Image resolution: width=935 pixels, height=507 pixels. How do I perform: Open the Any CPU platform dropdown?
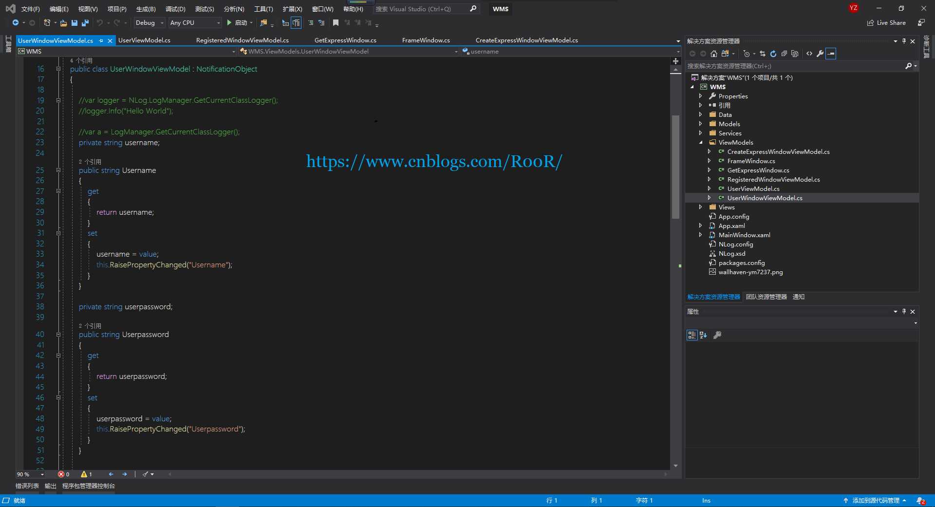pos(195,23)
